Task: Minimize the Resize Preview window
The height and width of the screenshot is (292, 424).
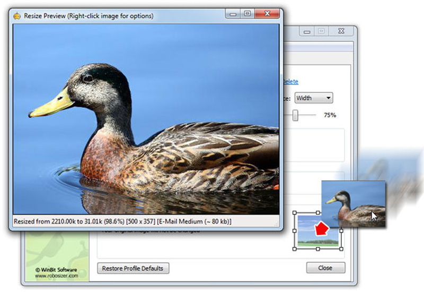Action: [233, 14]
